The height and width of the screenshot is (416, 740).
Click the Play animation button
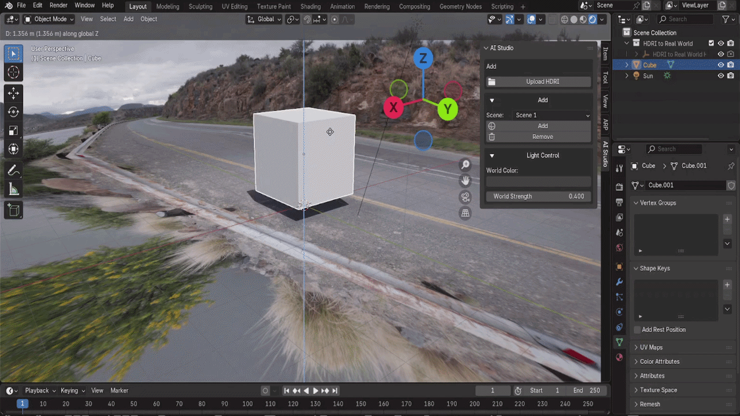click(x=316, y=391)
